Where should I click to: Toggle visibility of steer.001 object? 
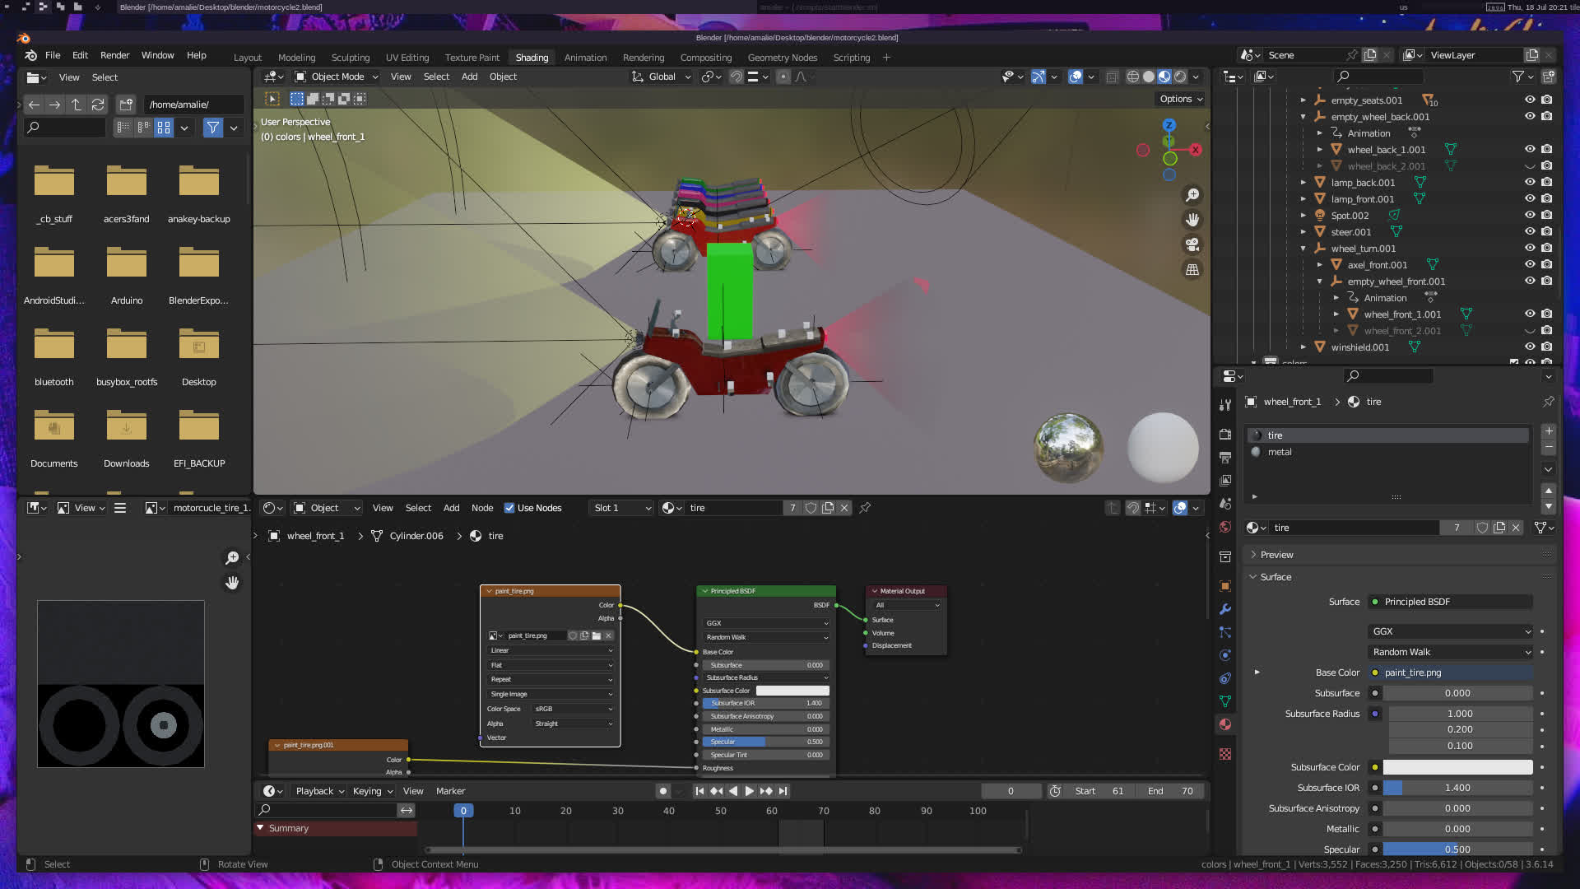tap(1530, 231)
